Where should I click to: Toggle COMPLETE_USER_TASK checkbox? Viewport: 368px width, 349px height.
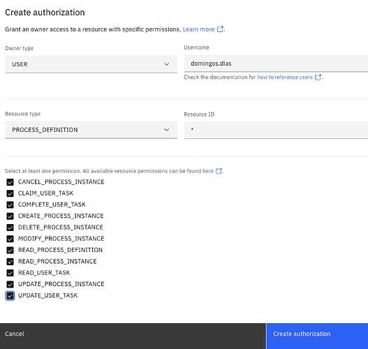click(10, 205)
